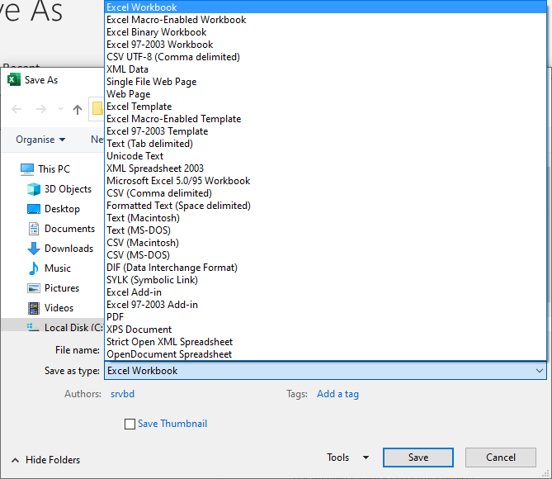Viewport: 552px width, 479px height.
Task: Select SYLK (Symbolic Link) format
Action: click(326, 280)
